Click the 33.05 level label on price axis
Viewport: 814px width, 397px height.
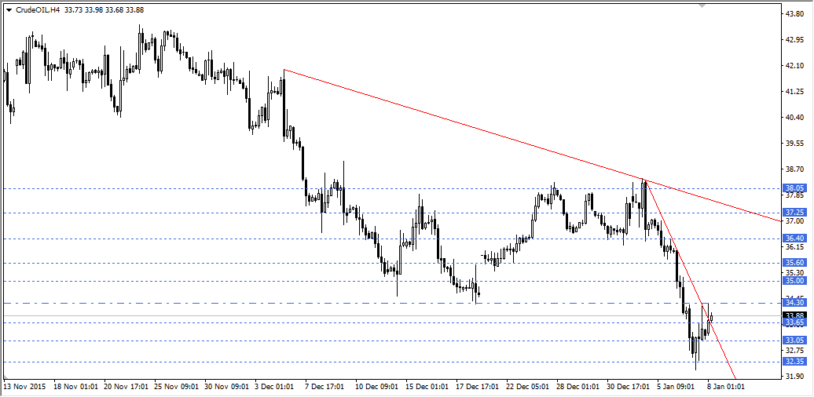click(794, 341)
